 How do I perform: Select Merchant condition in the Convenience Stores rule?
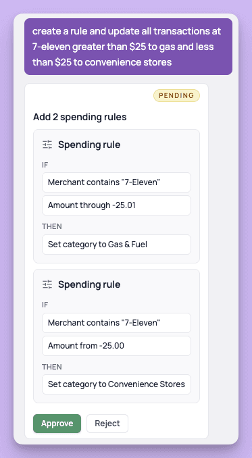pos(116,323)
